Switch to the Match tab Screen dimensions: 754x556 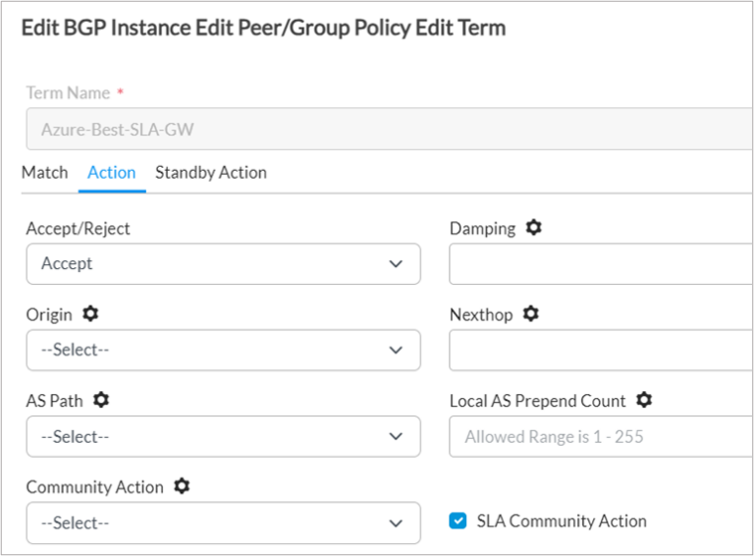pos(44,173)
